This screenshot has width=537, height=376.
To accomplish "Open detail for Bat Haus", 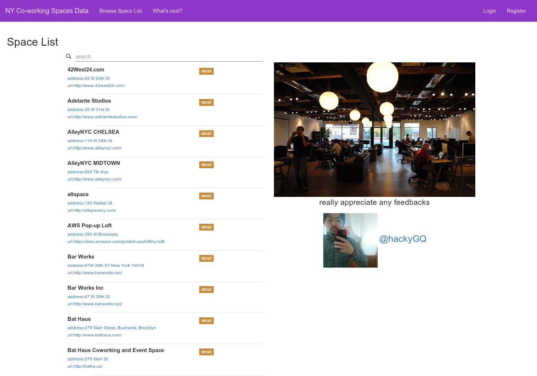I will click(x=206, y=321).
